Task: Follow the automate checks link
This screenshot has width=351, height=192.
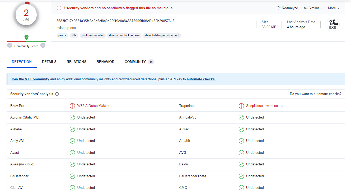Action: click(x=201, y=79)
